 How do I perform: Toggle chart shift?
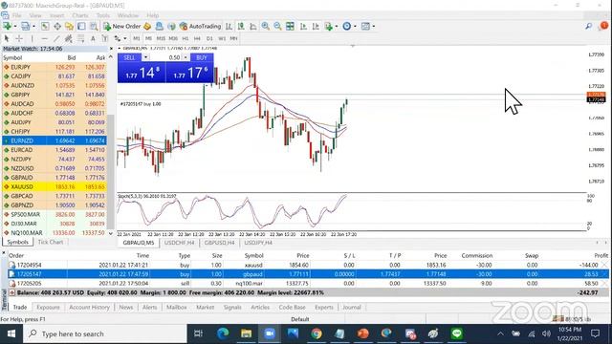(316, 26)
